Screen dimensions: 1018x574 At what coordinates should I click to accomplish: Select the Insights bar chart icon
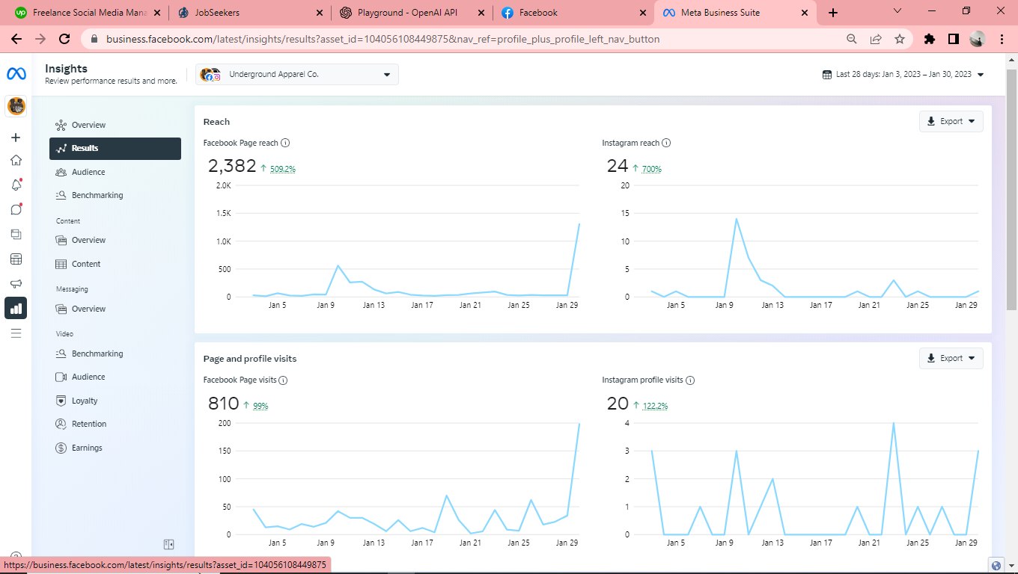[x=16, y=308]
